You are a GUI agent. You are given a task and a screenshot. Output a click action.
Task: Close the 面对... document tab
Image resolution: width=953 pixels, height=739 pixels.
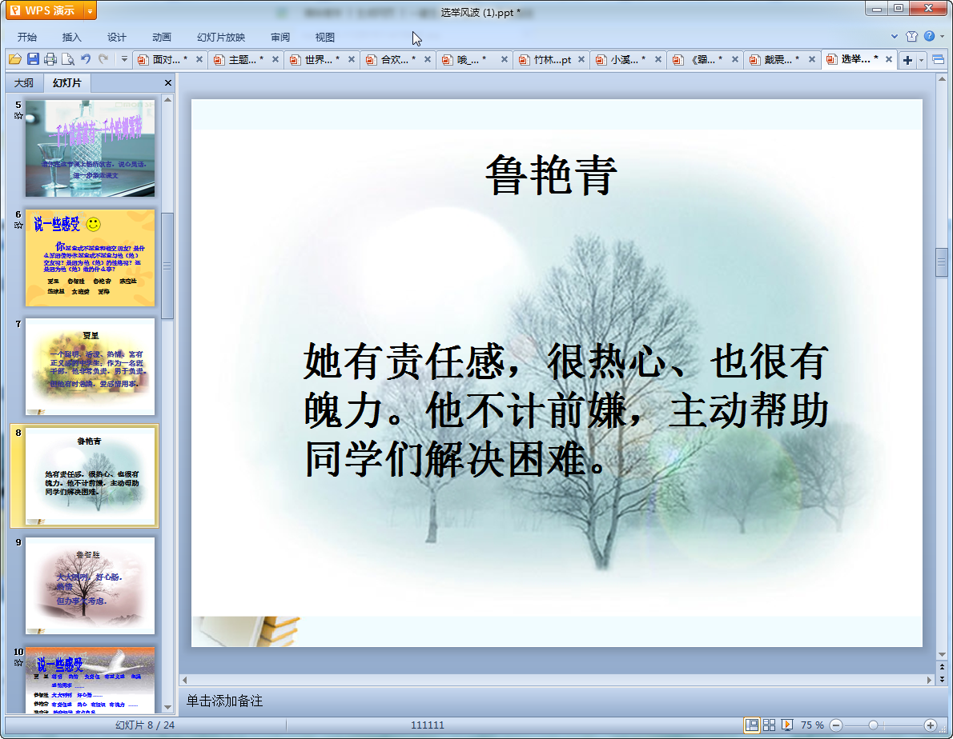[x=199, y=59]
